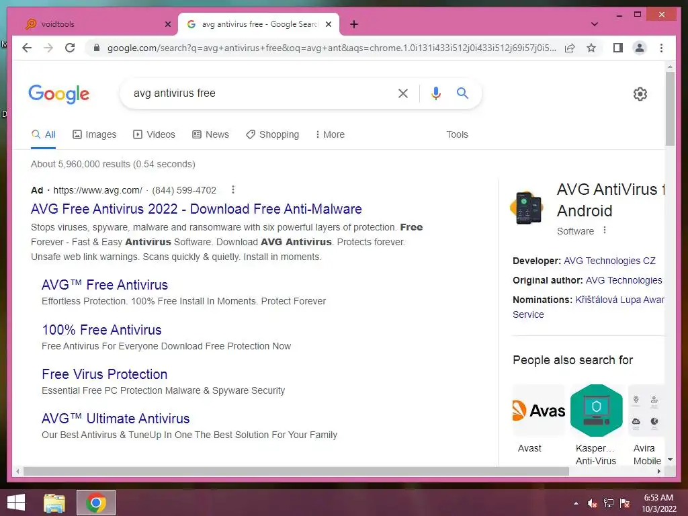Click the horizontal scrollbar thumb

[296, 471]
